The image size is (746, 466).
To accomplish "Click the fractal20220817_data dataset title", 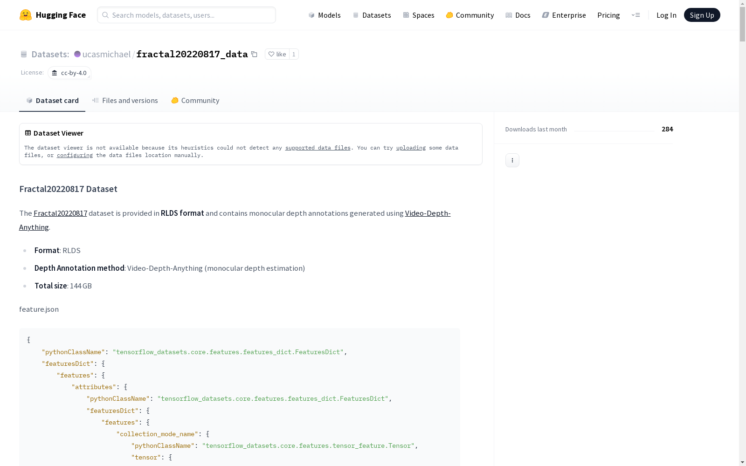I will pyautogui.click(x=192, y=54).
